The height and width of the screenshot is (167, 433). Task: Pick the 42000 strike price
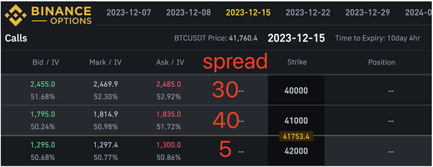click(x=296, y=151)
